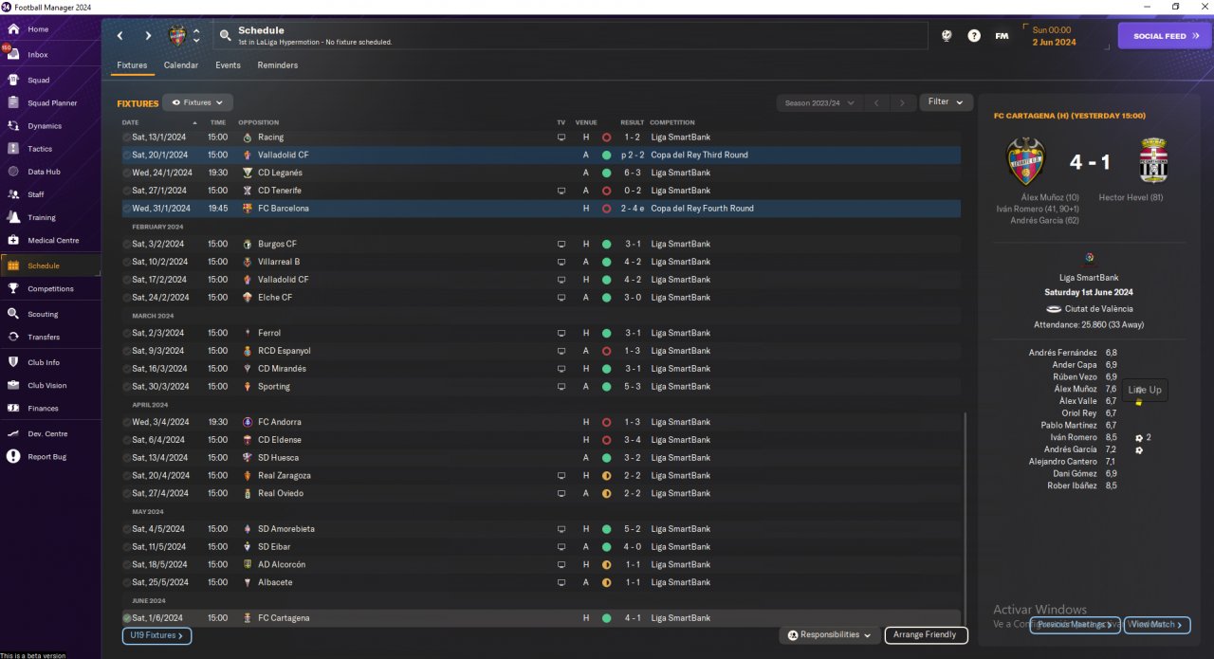The height and width of the screenshot is (659, 1214).
Task: Go to previous season arrow
Action: [x=877, y=102]
